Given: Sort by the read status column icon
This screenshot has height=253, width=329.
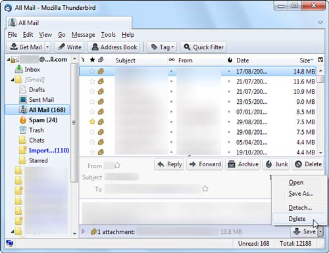Looking at the screenshot, I should click(172, 60).
